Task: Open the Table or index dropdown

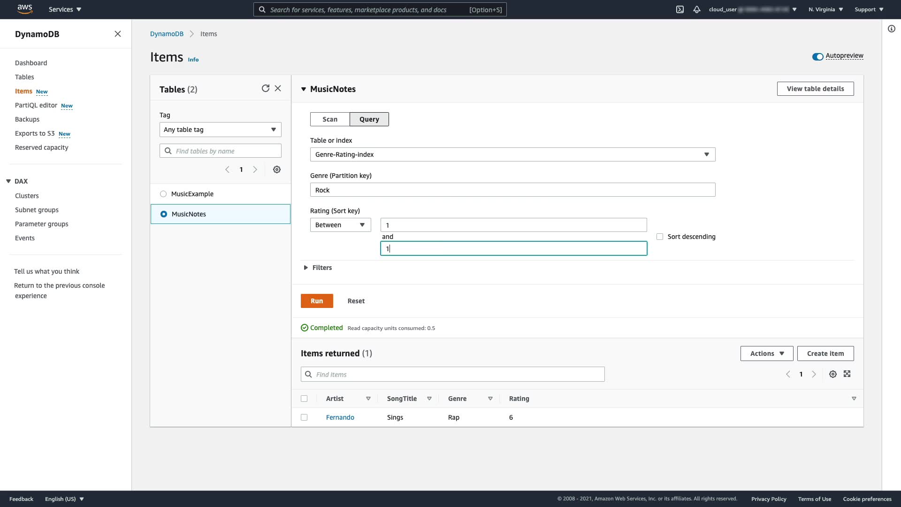Action: click(x=512, y=154)
